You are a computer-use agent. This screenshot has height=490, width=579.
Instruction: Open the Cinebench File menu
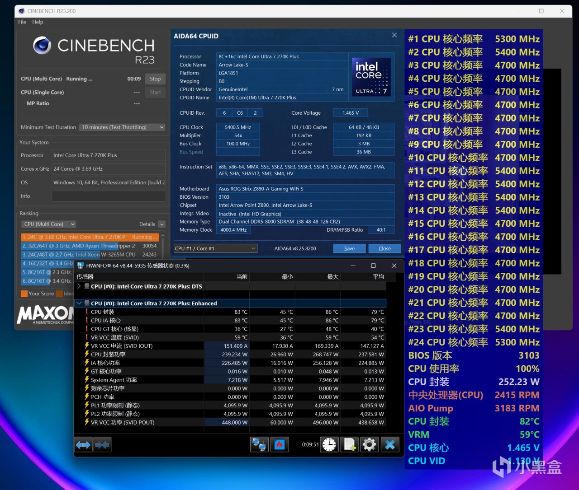(22, 22)
